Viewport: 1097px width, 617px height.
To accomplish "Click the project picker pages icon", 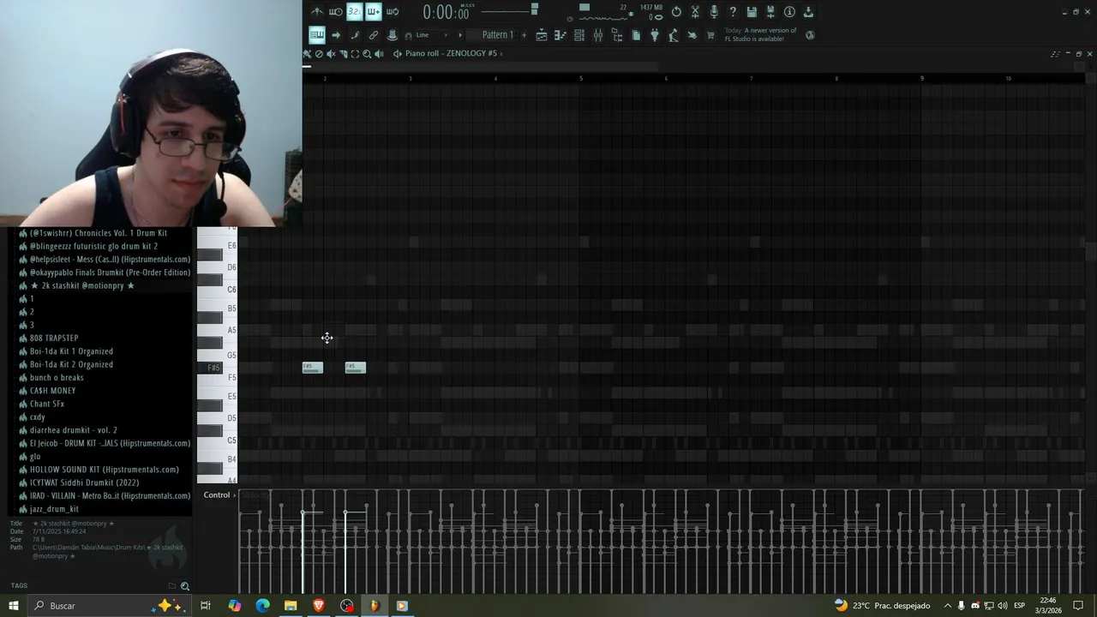I will point(636,35).
